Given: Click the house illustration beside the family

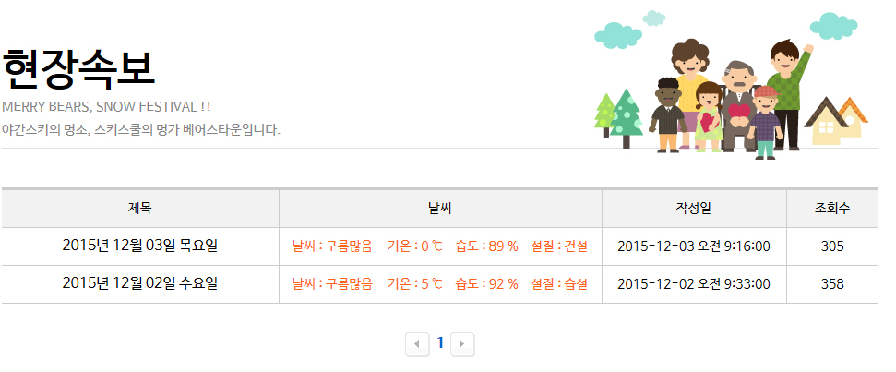Looking at the screenshot, I should pyautogui.click(x=837, y=121).
